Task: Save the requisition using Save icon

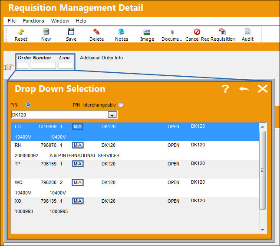Action: pyautogui.click(x=71, y=32)
